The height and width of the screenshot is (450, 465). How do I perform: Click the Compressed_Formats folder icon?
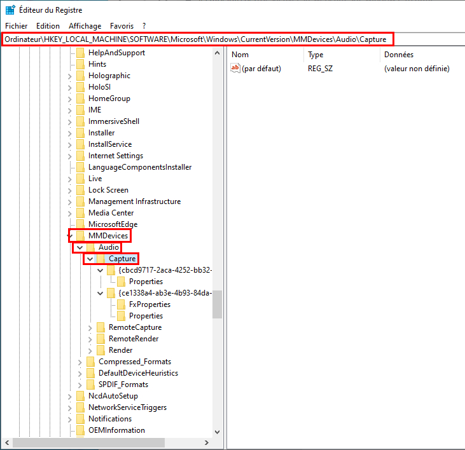pos(90,362)
